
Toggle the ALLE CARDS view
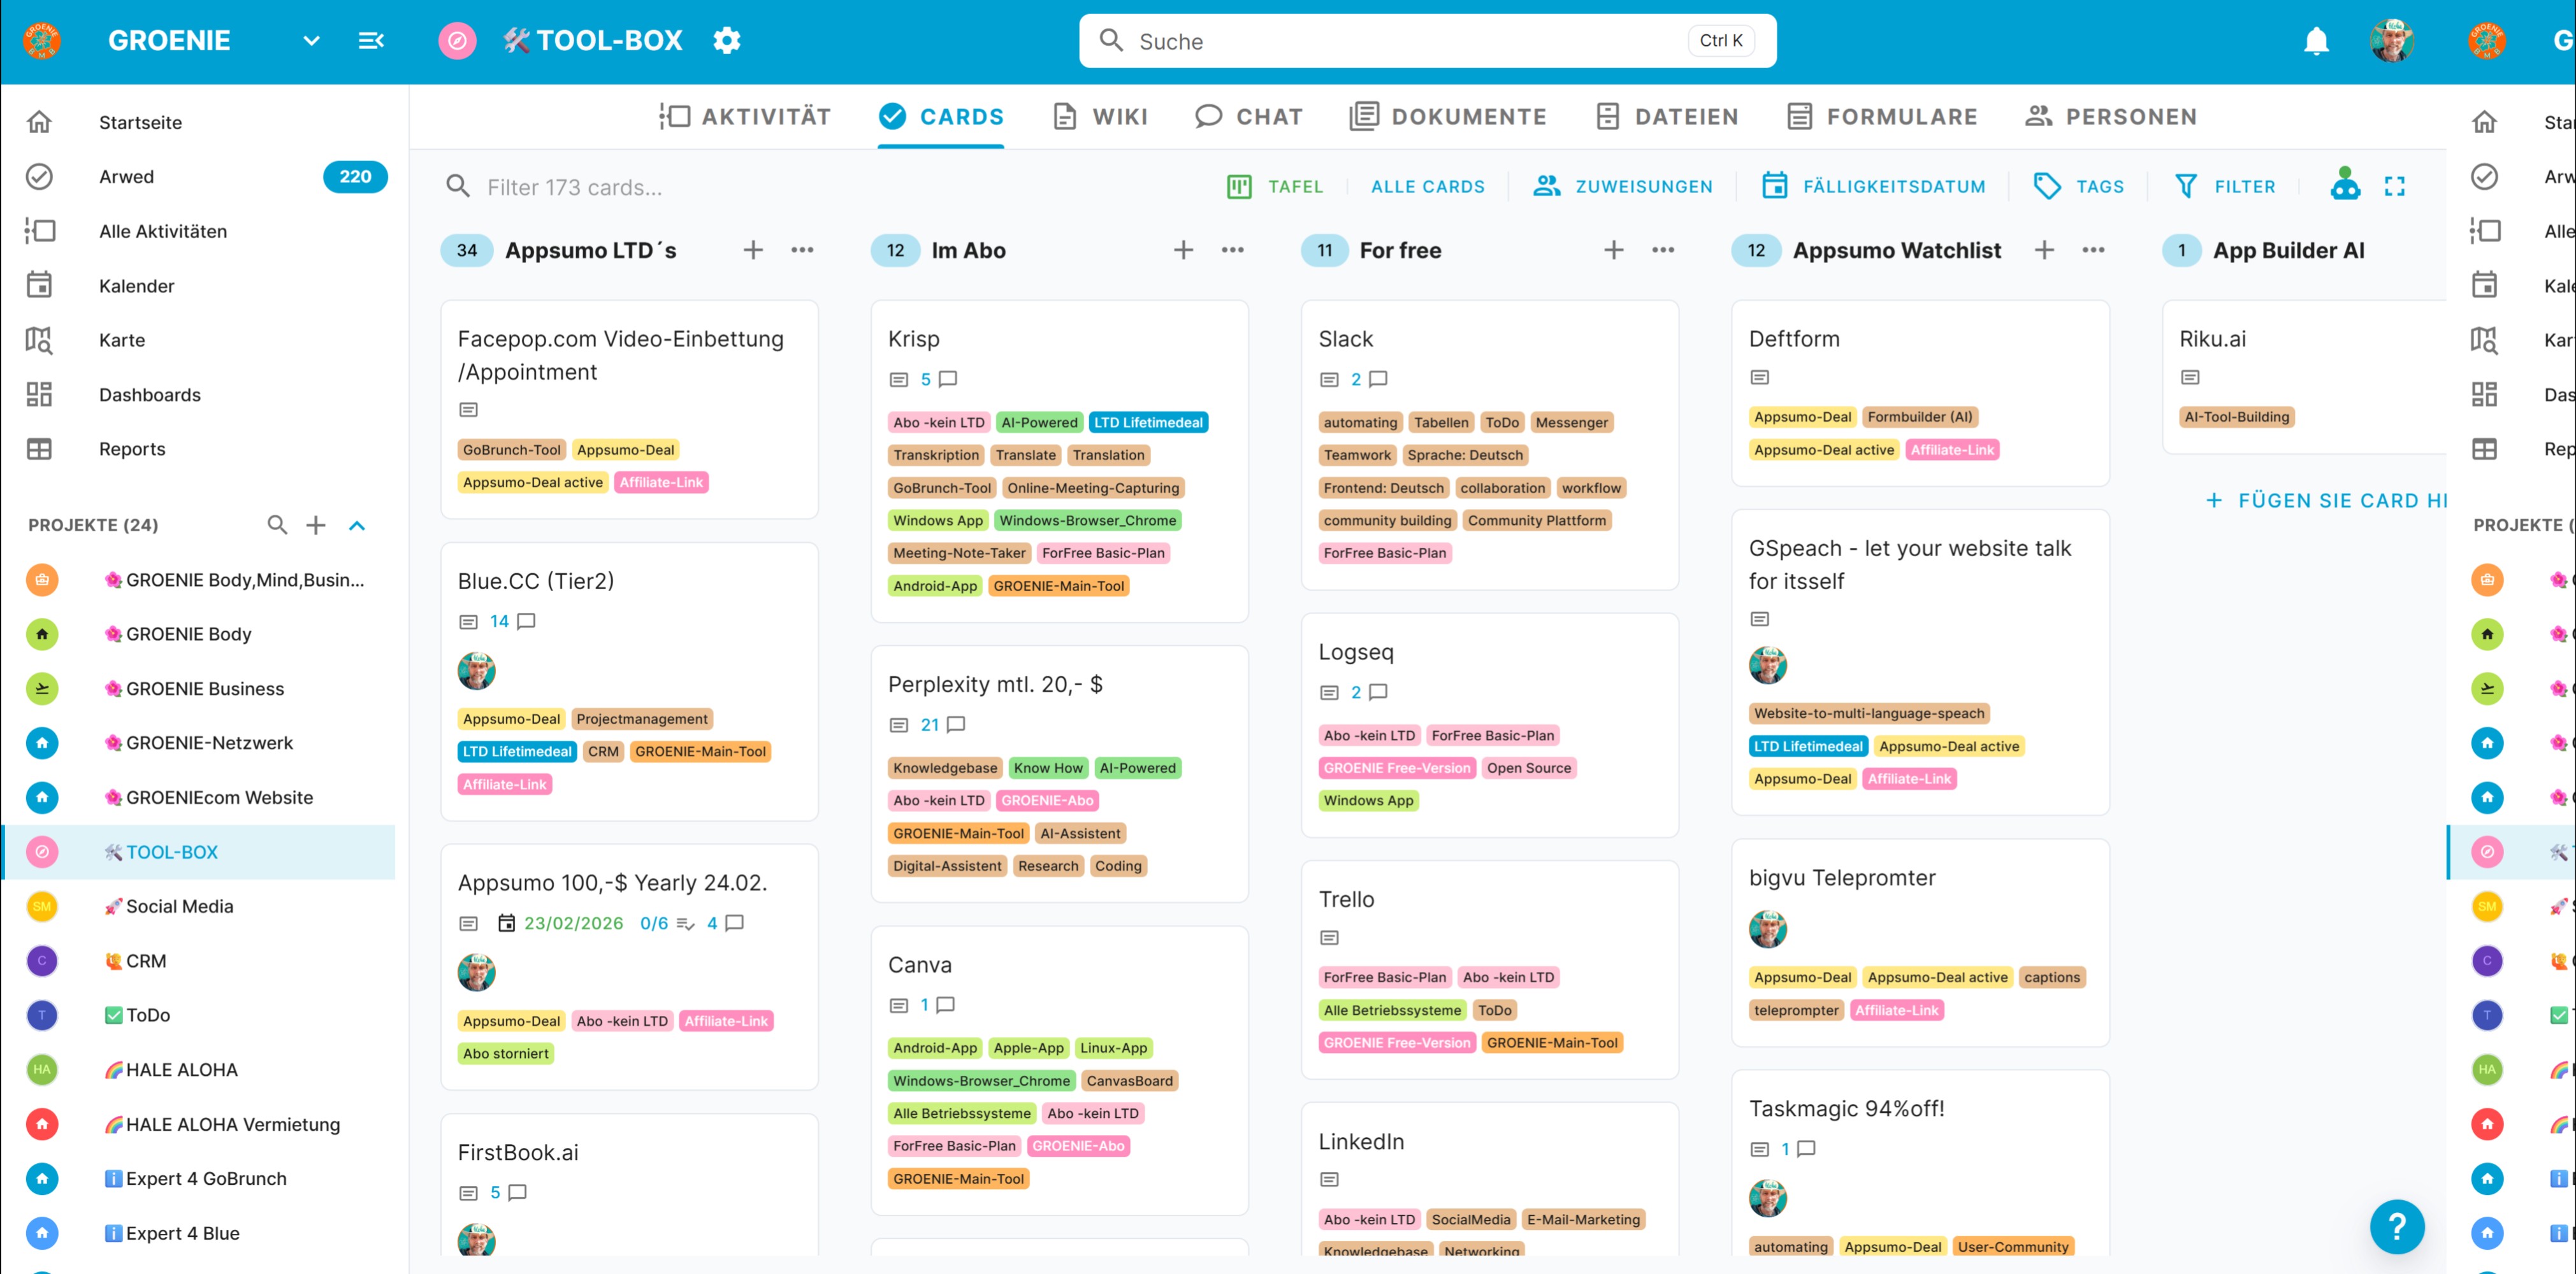point(1428,186)
